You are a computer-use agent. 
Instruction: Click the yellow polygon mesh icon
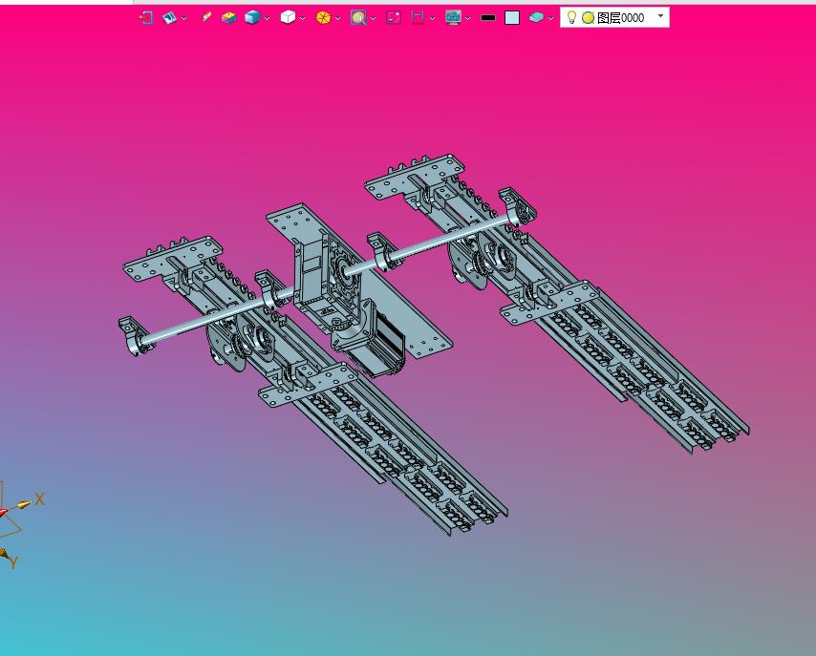point(323,18)
